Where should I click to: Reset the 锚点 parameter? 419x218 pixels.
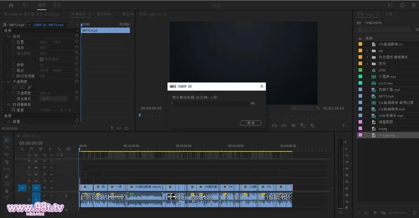coord(77,70)
